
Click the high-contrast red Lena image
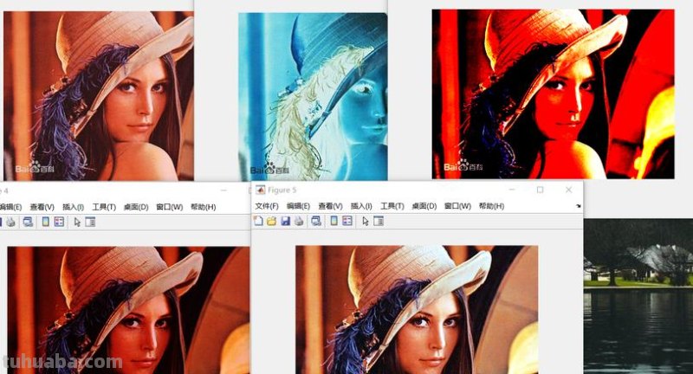[x=553, y=94]
